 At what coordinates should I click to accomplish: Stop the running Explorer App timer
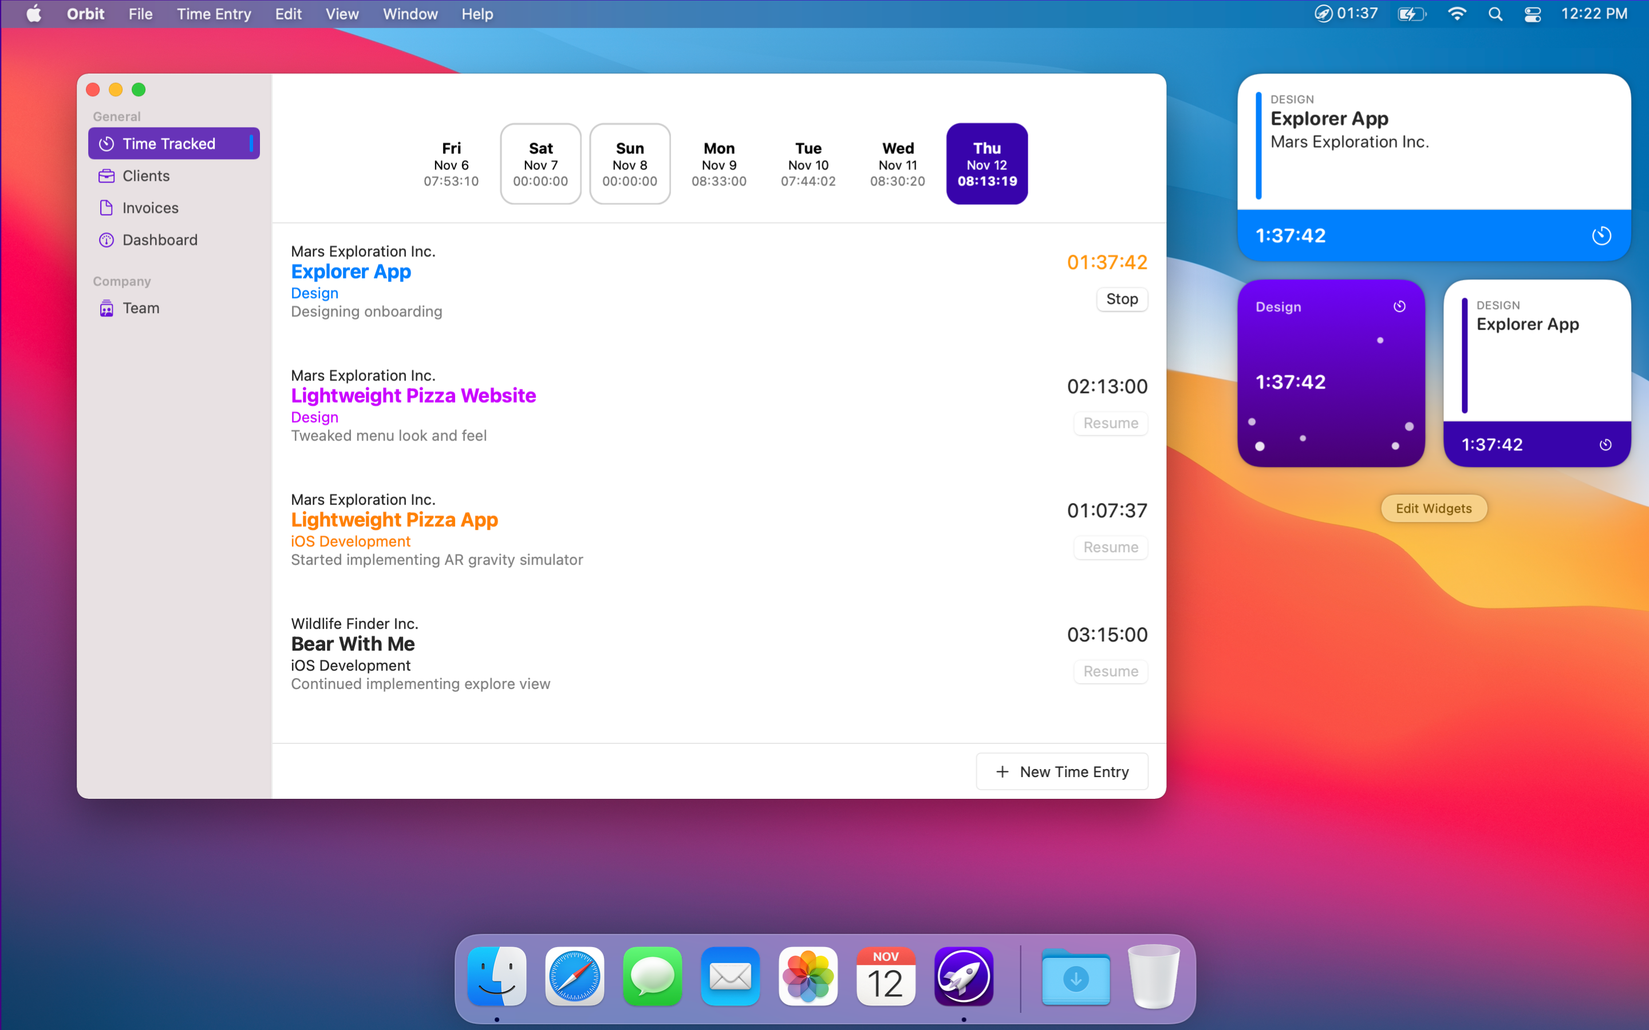[1121, 299]
